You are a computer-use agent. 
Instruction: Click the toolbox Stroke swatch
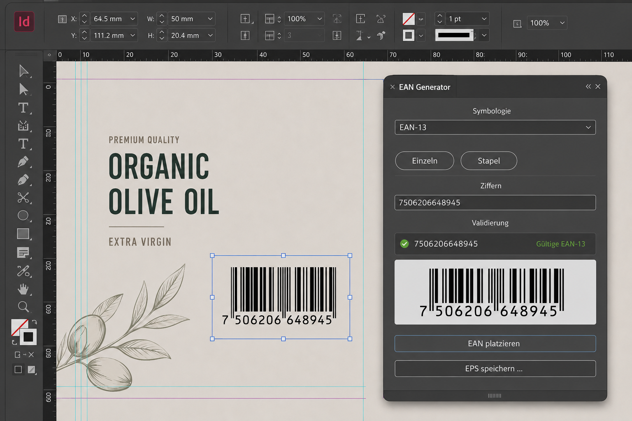28,337
